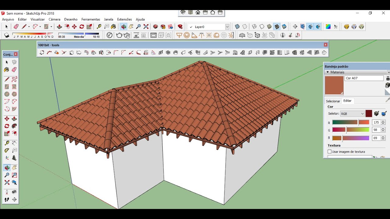
Task: Select the Freehand tool in Conj palette
Action: click(x=14, y=79)
